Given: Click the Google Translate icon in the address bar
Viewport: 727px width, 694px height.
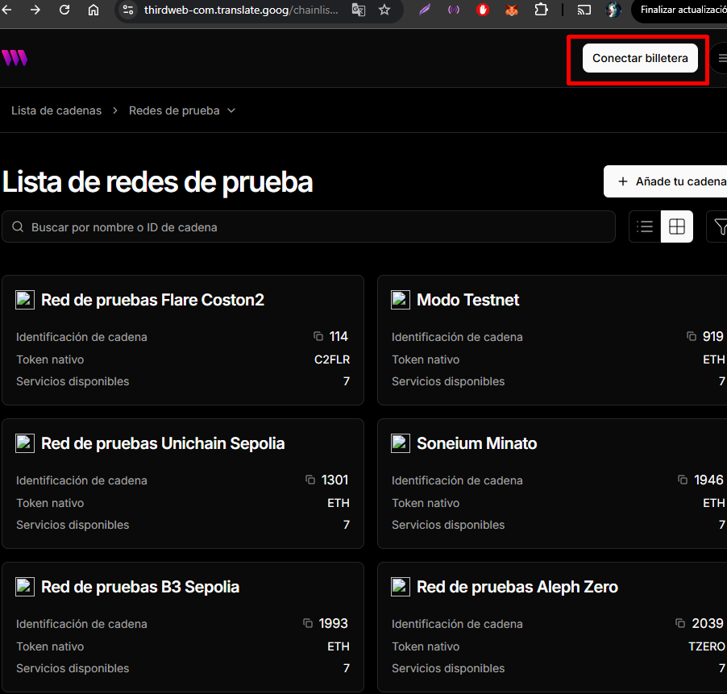Looking at the screenshot, I should click(359, 10).
